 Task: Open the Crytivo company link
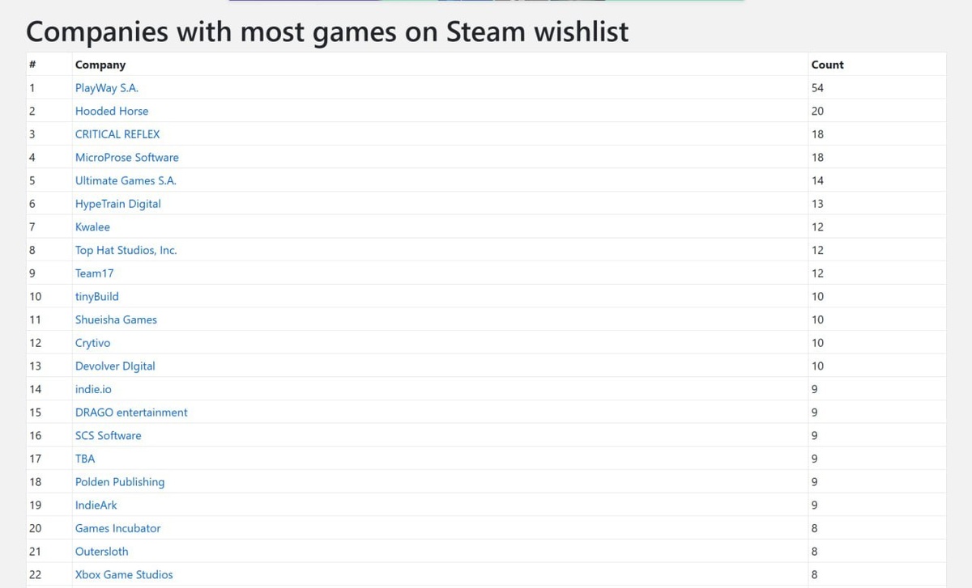[92, 343]
